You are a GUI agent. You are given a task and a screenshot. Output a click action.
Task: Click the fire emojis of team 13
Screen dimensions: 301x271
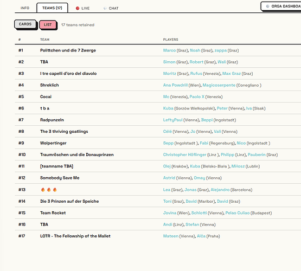pos(49,190)
